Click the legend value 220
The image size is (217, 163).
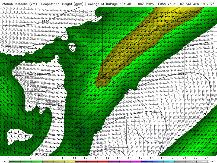pos(197,158)
